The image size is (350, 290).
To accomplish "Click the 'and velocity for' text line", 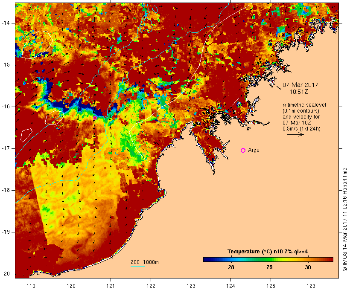I will click(x=301, y=117).
